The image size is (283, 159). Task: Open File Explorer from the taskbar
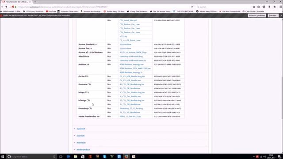click(x=76, y=156)
